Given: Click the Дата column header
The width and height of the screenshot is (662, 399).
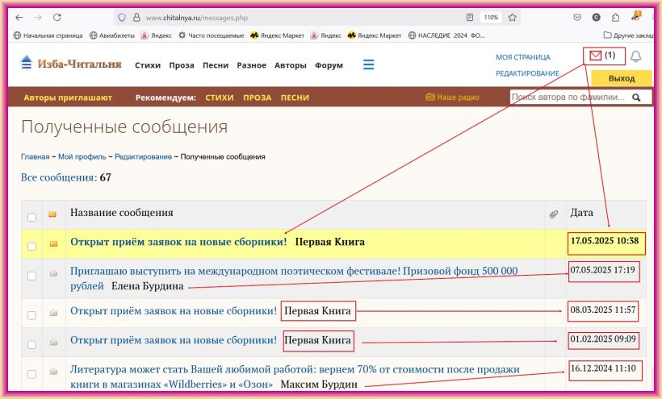Looking at the screenshot, I should coord(581,213).
